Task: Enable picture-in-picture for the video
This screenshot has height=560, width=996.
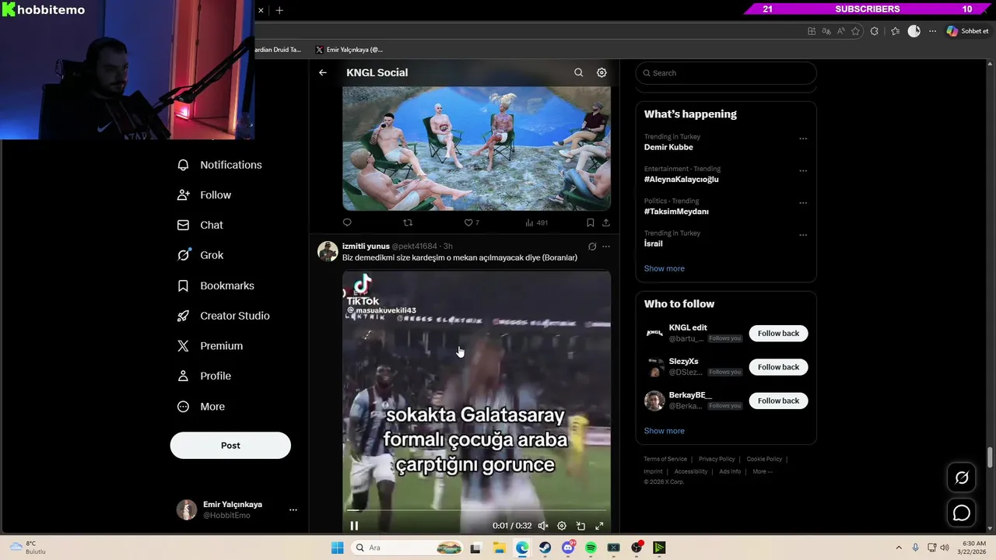Action: [x=580, y=526]
